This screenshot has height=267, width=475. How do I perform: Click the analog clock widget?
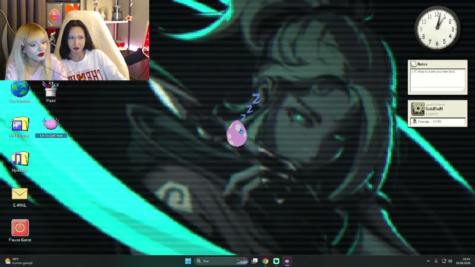[437, 28]
